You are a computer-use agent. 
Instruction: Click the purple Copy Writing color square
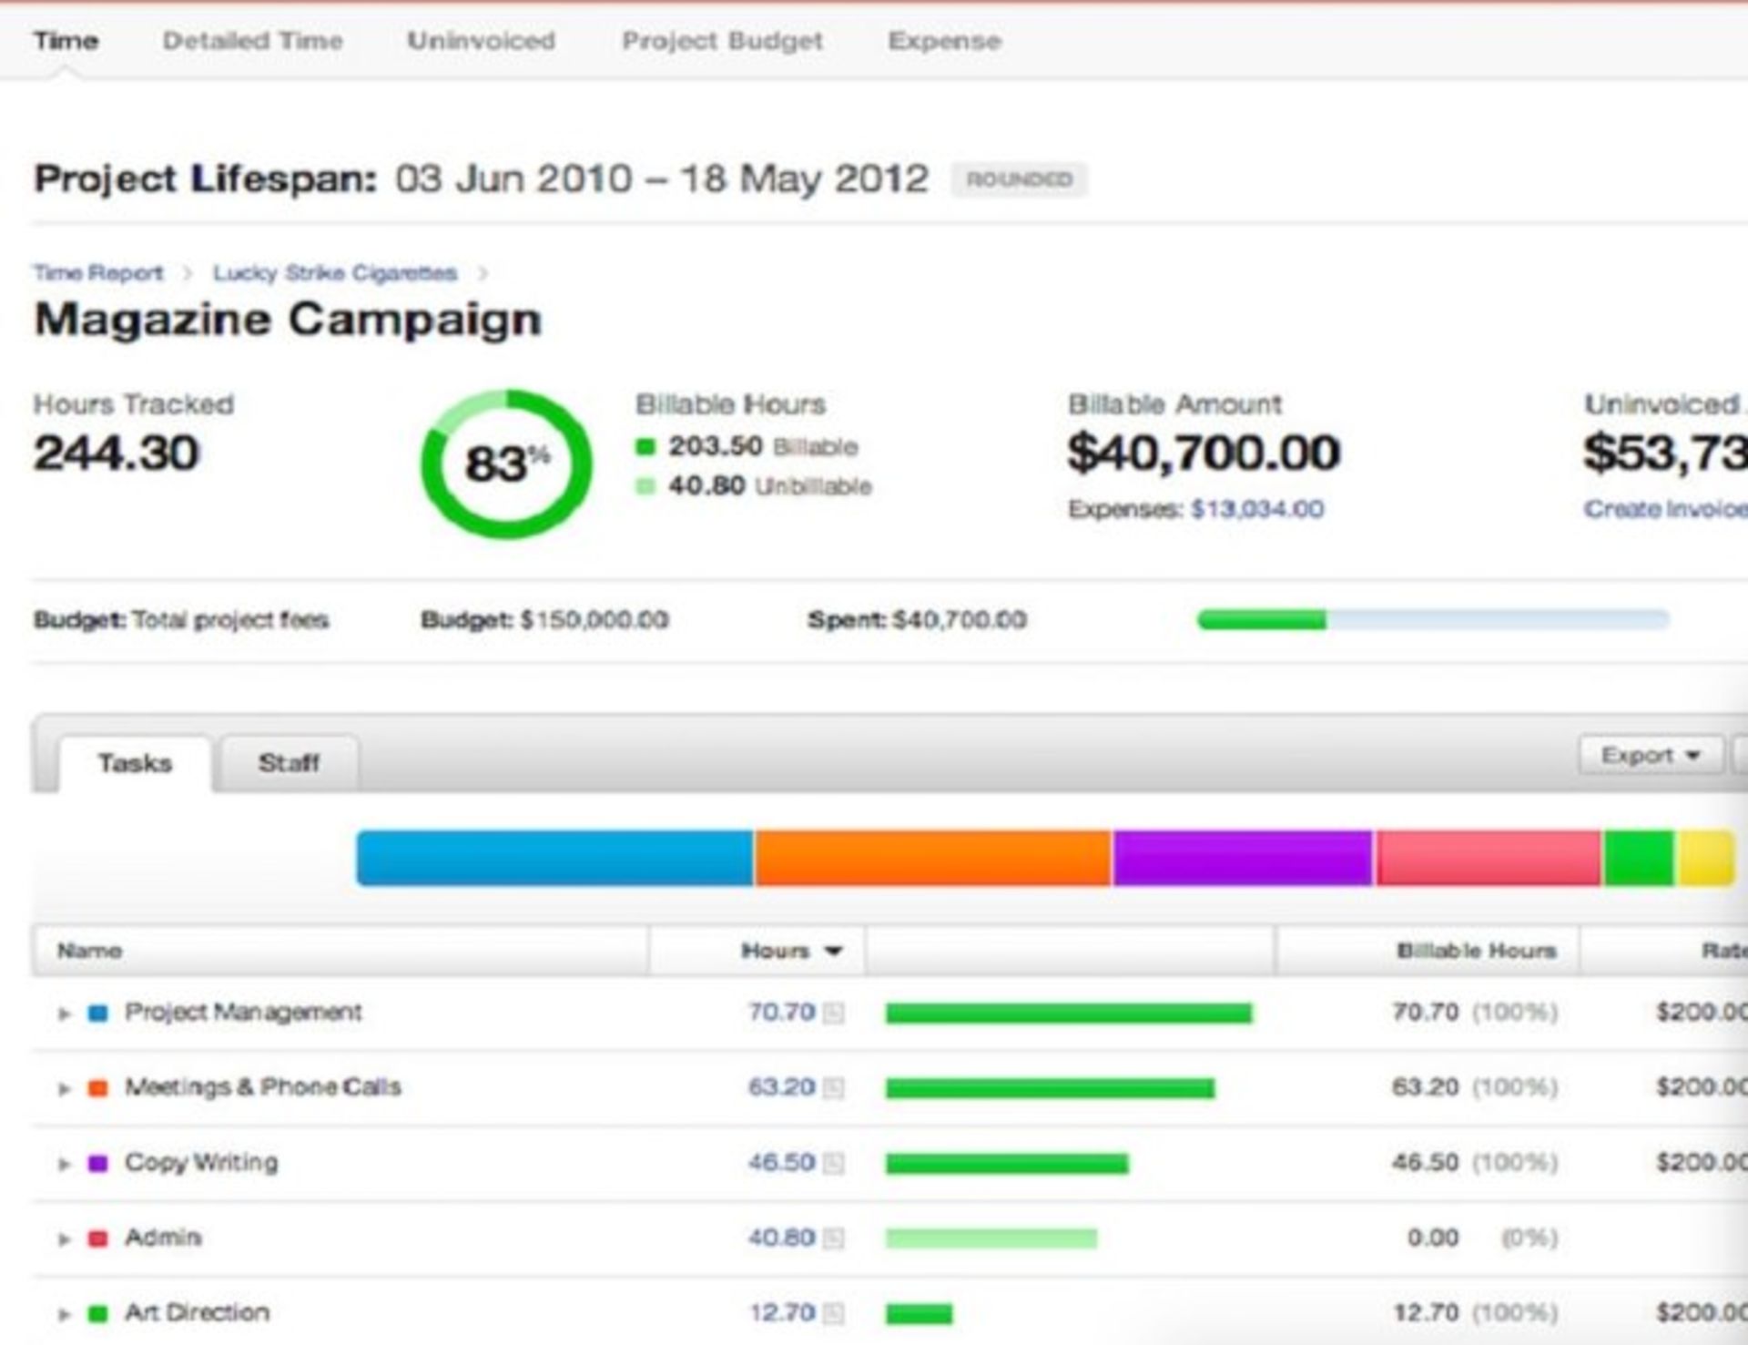point(97,1164)
